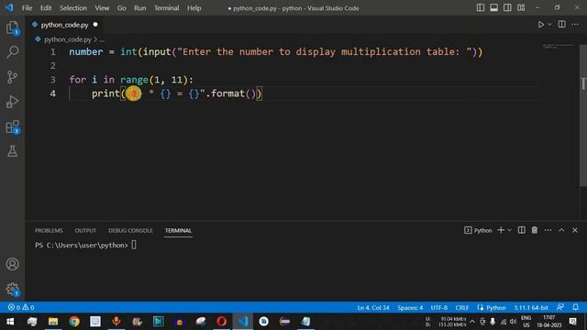Select the python_code.py editor tab
Viewport: 587px width, 330px height.
tap(64, 25)
